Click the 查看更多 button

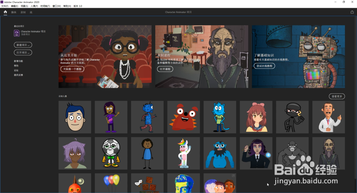point(337,96)
